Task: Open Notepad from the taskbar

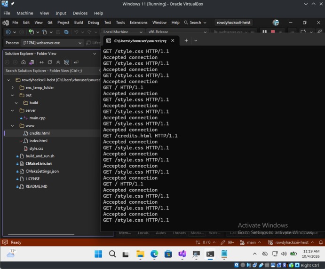Action: [224, 254]
